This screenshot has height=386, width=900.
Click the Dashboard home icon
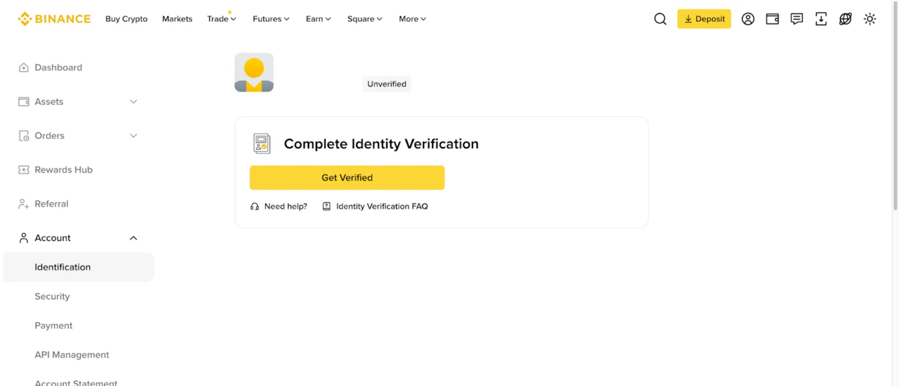pyautogui.click(x=24, y=67)
